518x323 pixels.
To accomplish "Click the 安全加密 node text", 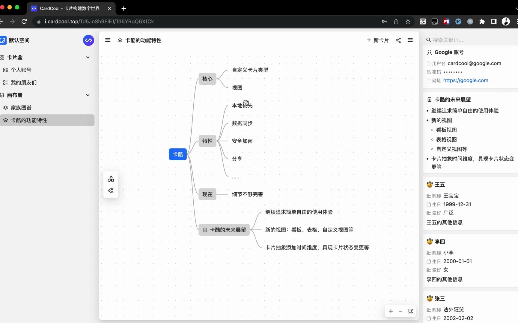I will click(x=242, y=141).
